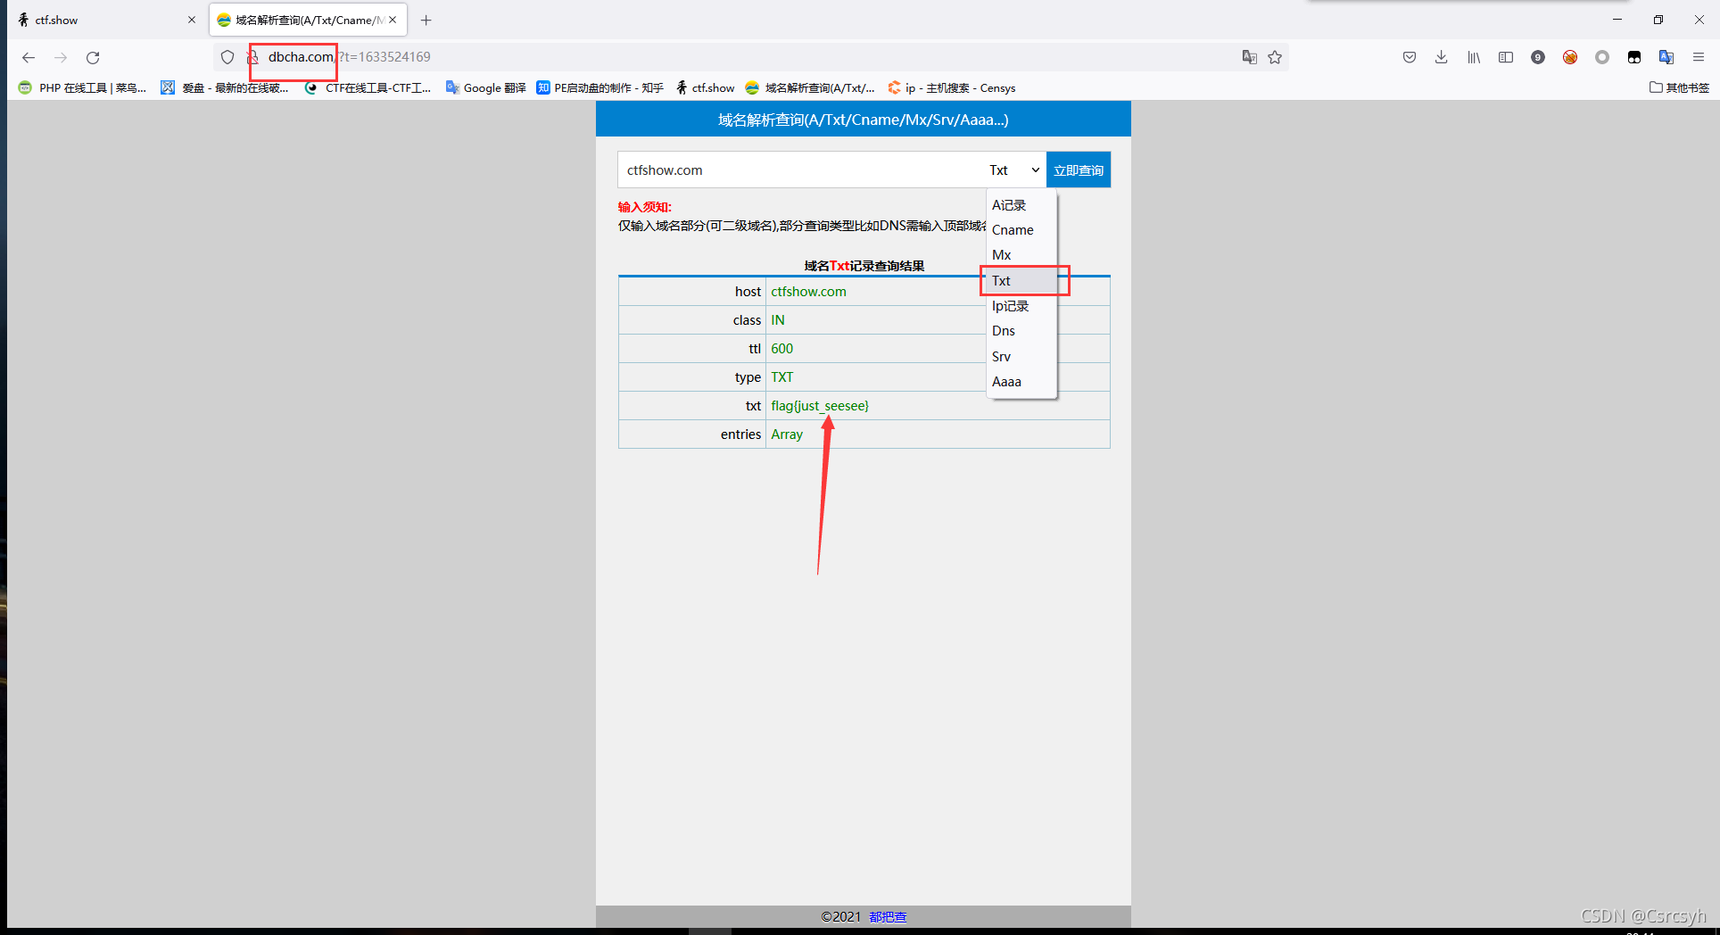Open 域名解析查询 bookmark in bookmarks bar
Image resolution: width=1720 pixels, height=935 pixels.
point(810,87)
